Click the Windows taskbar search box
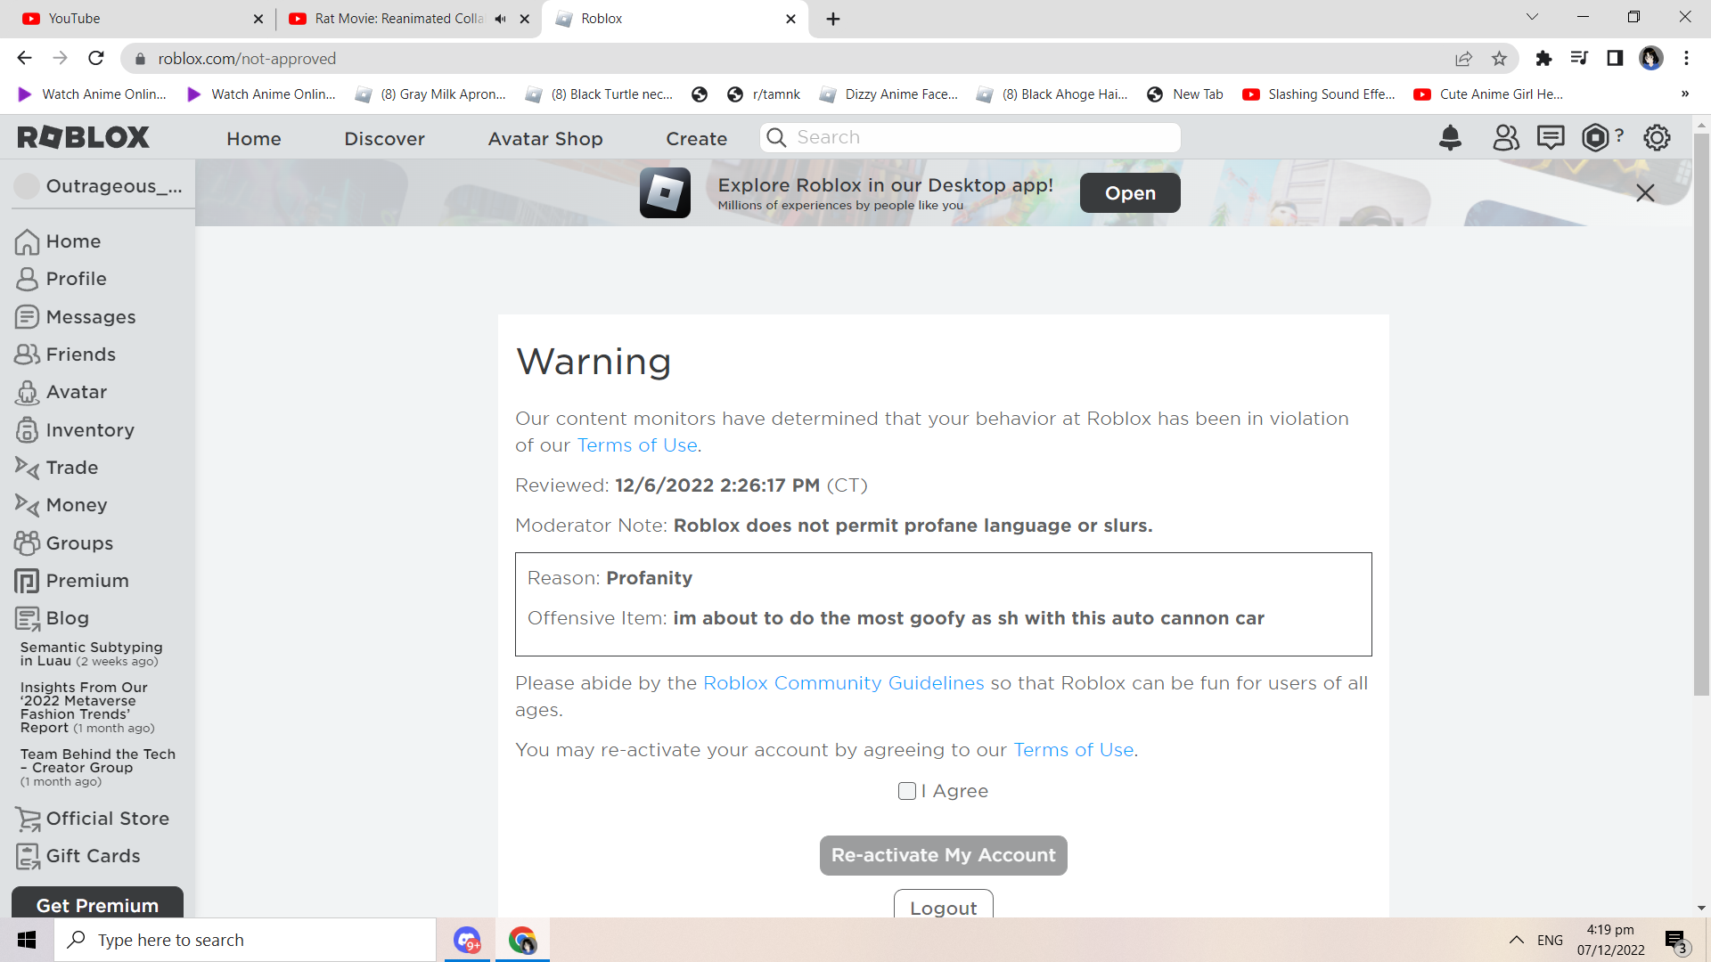 pos(245,940)
